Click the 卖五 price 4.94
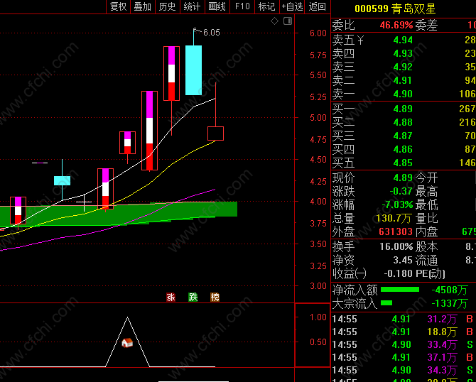The image size is (476, 382). pos(403,40)
